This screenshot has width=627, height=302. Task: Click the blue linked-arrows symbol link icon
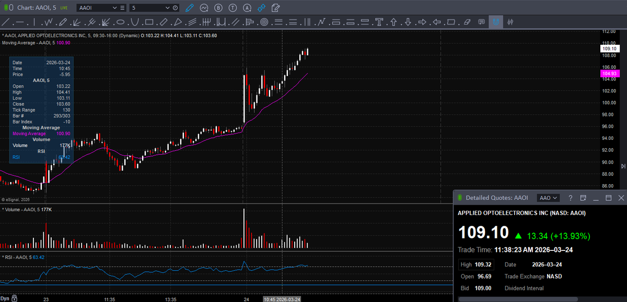click(261, 8)
